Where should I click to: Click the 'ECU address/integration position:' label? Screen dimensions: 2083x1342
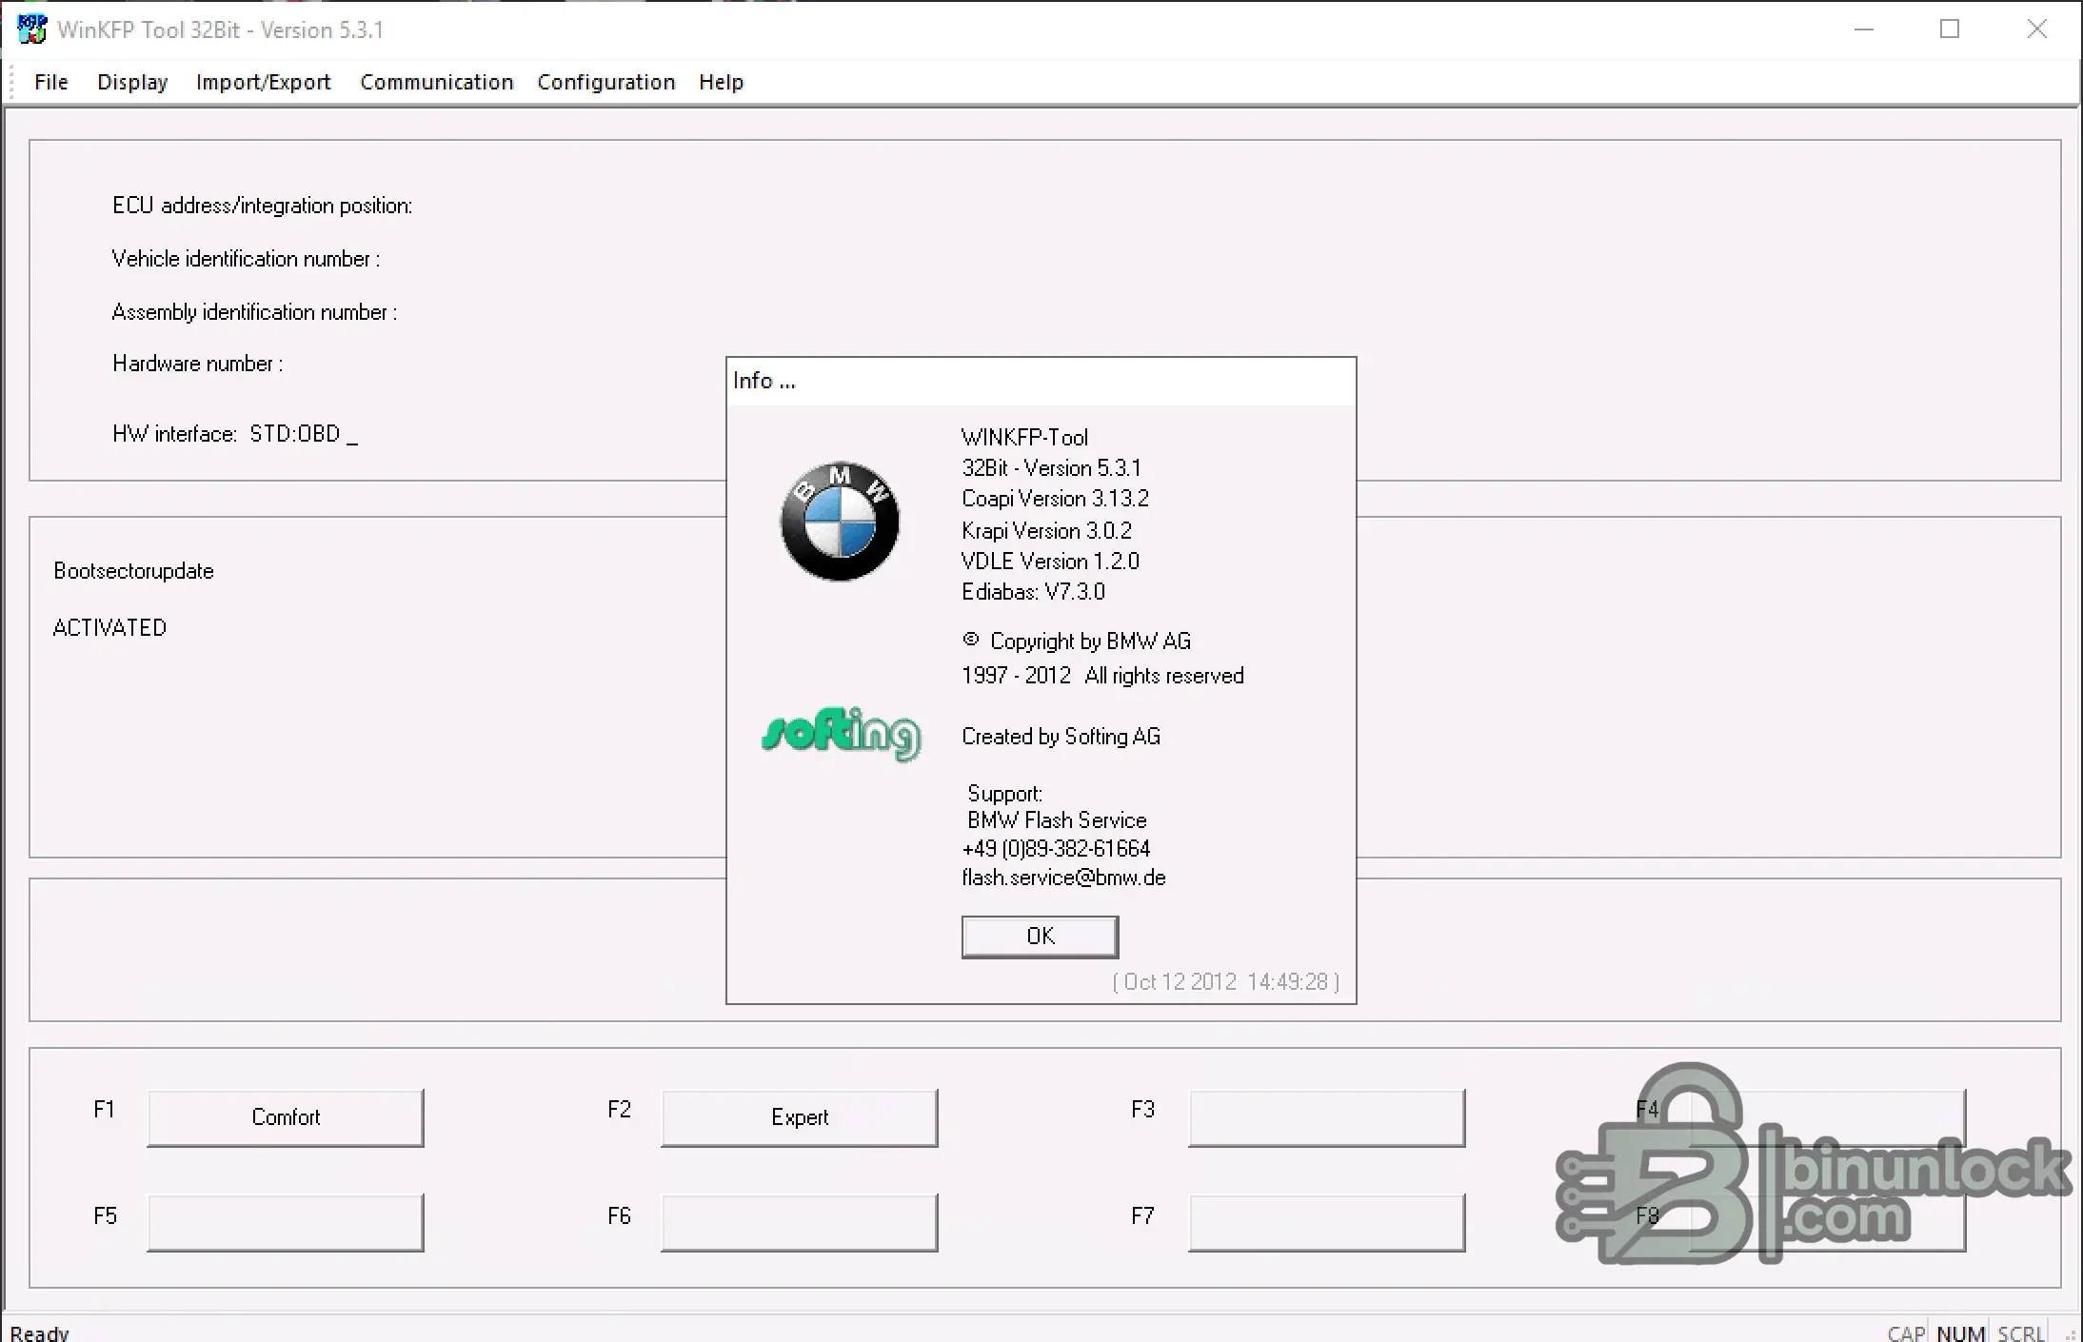[263, 206]
